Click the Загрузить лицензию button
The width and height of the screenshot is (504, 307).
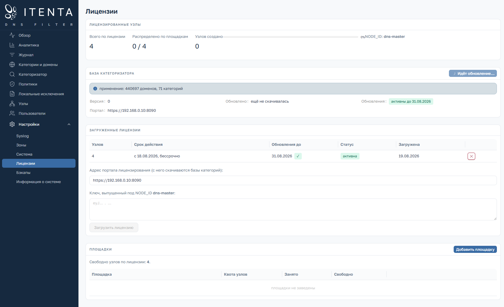(x=114, y=227)
